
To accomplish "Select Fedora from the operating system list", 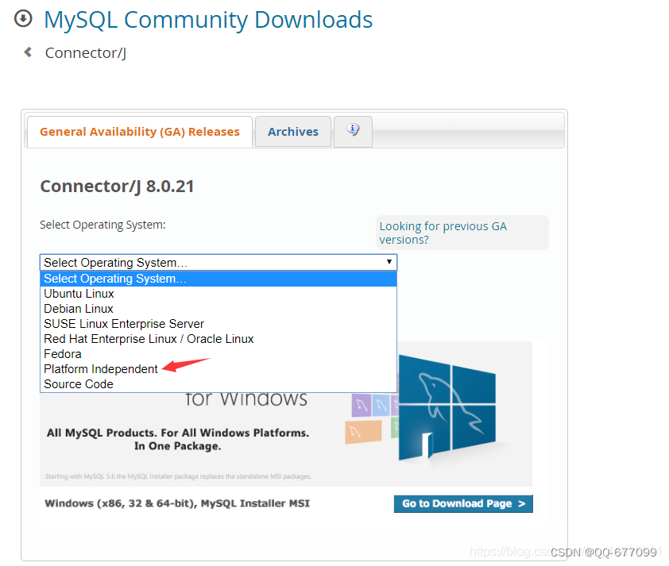I will pyautogui.click(x=63, y=353).
